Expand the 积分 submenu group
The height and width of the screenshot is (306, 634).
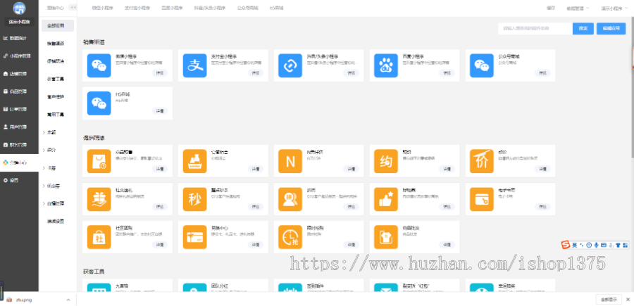click(49, 150)
